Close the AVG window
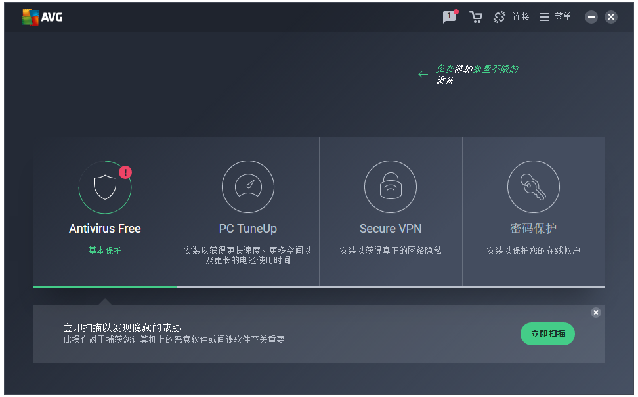Image resolution: width=638 pixels, height=397 pixels. (x=610, y=17)
